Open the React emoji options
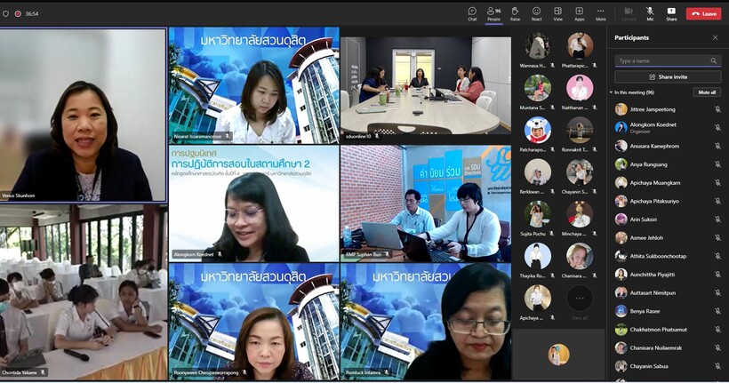Screen dimensions: 729x383 tap(536, 13)
